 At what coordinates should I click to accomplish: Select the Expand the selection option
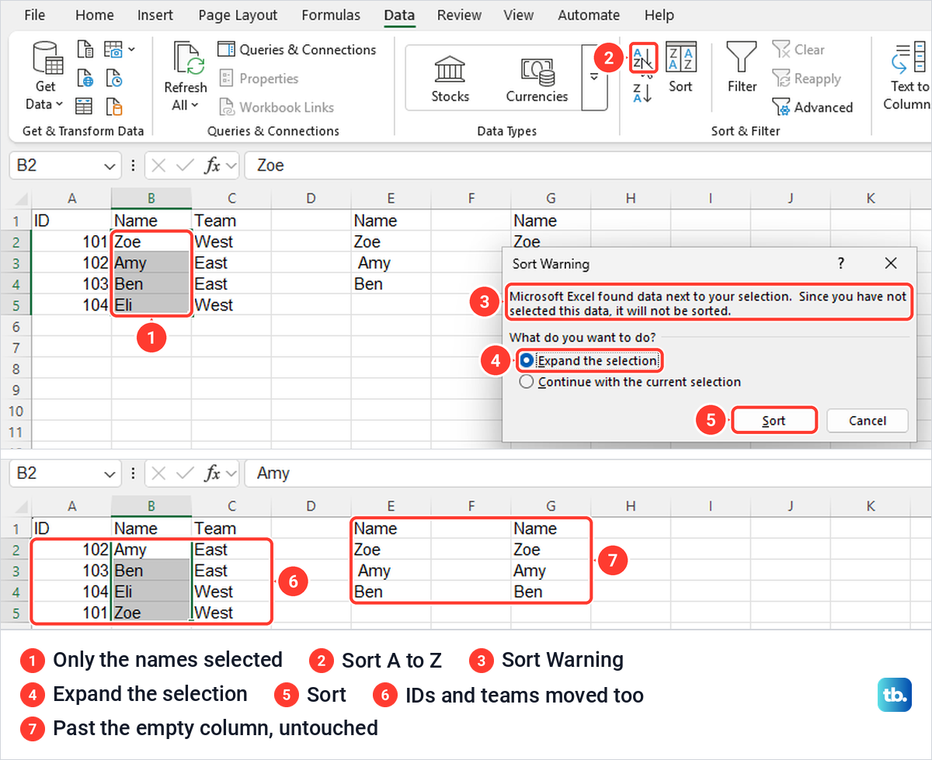click(589, 360)
